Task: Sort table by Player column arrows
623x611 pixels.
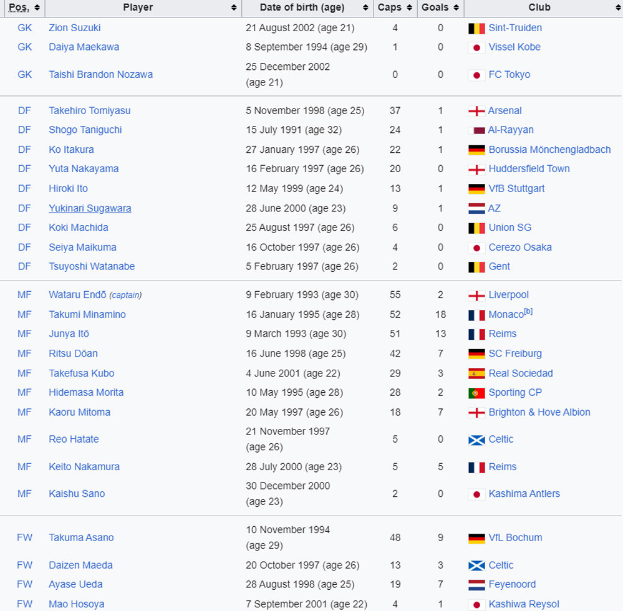Action: 234,7
